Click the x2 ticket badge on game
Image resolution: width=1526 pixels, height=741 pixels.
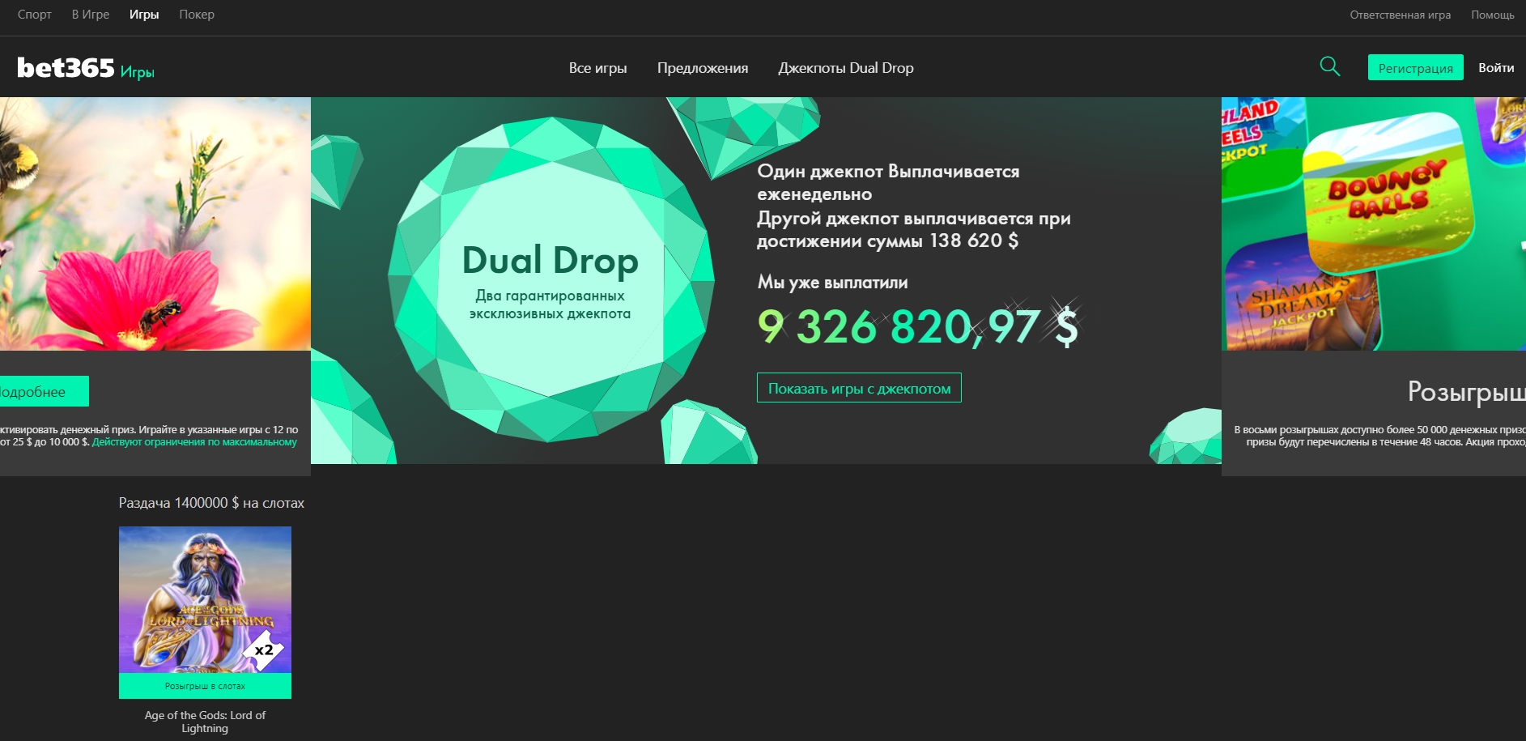pyautogui.click(x=264, y=649)
